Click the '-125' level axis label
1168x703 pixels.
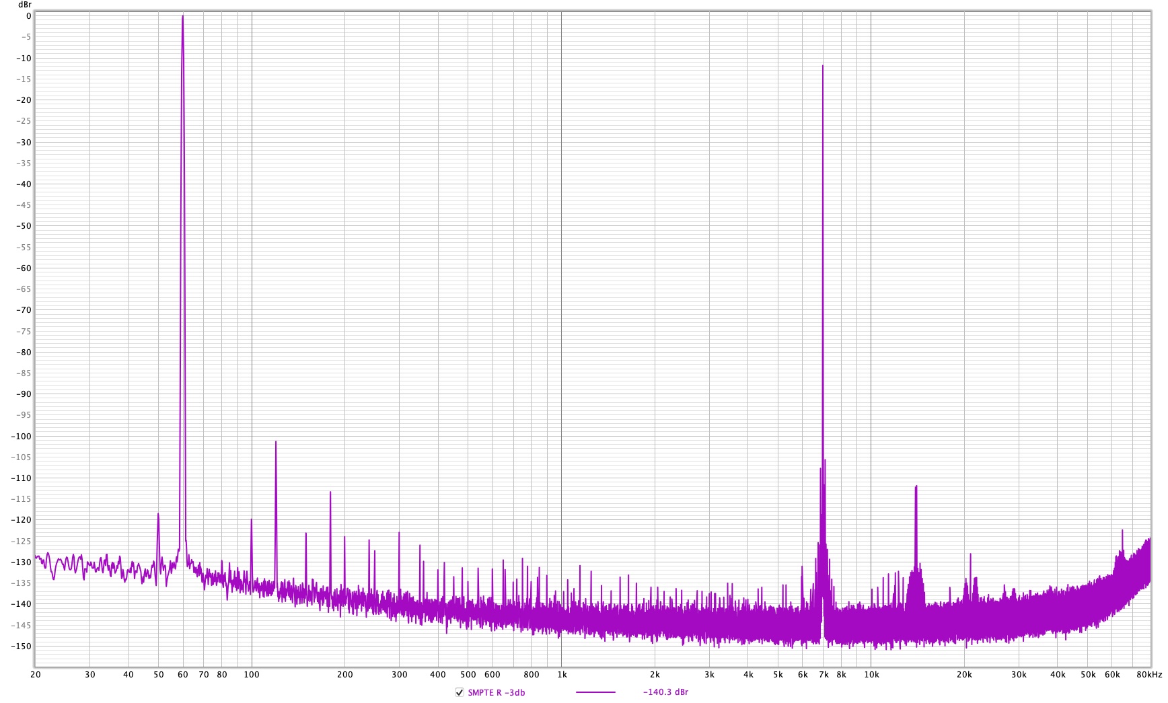22,542
